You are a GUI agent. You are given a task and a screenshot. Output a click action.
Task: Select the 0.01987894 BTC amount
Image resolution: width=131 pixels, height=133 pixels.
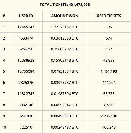point(65,94)
